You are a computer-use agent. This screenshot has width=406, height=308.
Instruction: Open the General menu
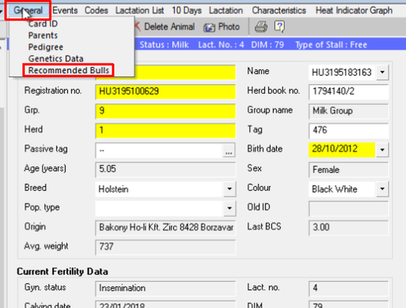tap(28, 10)
